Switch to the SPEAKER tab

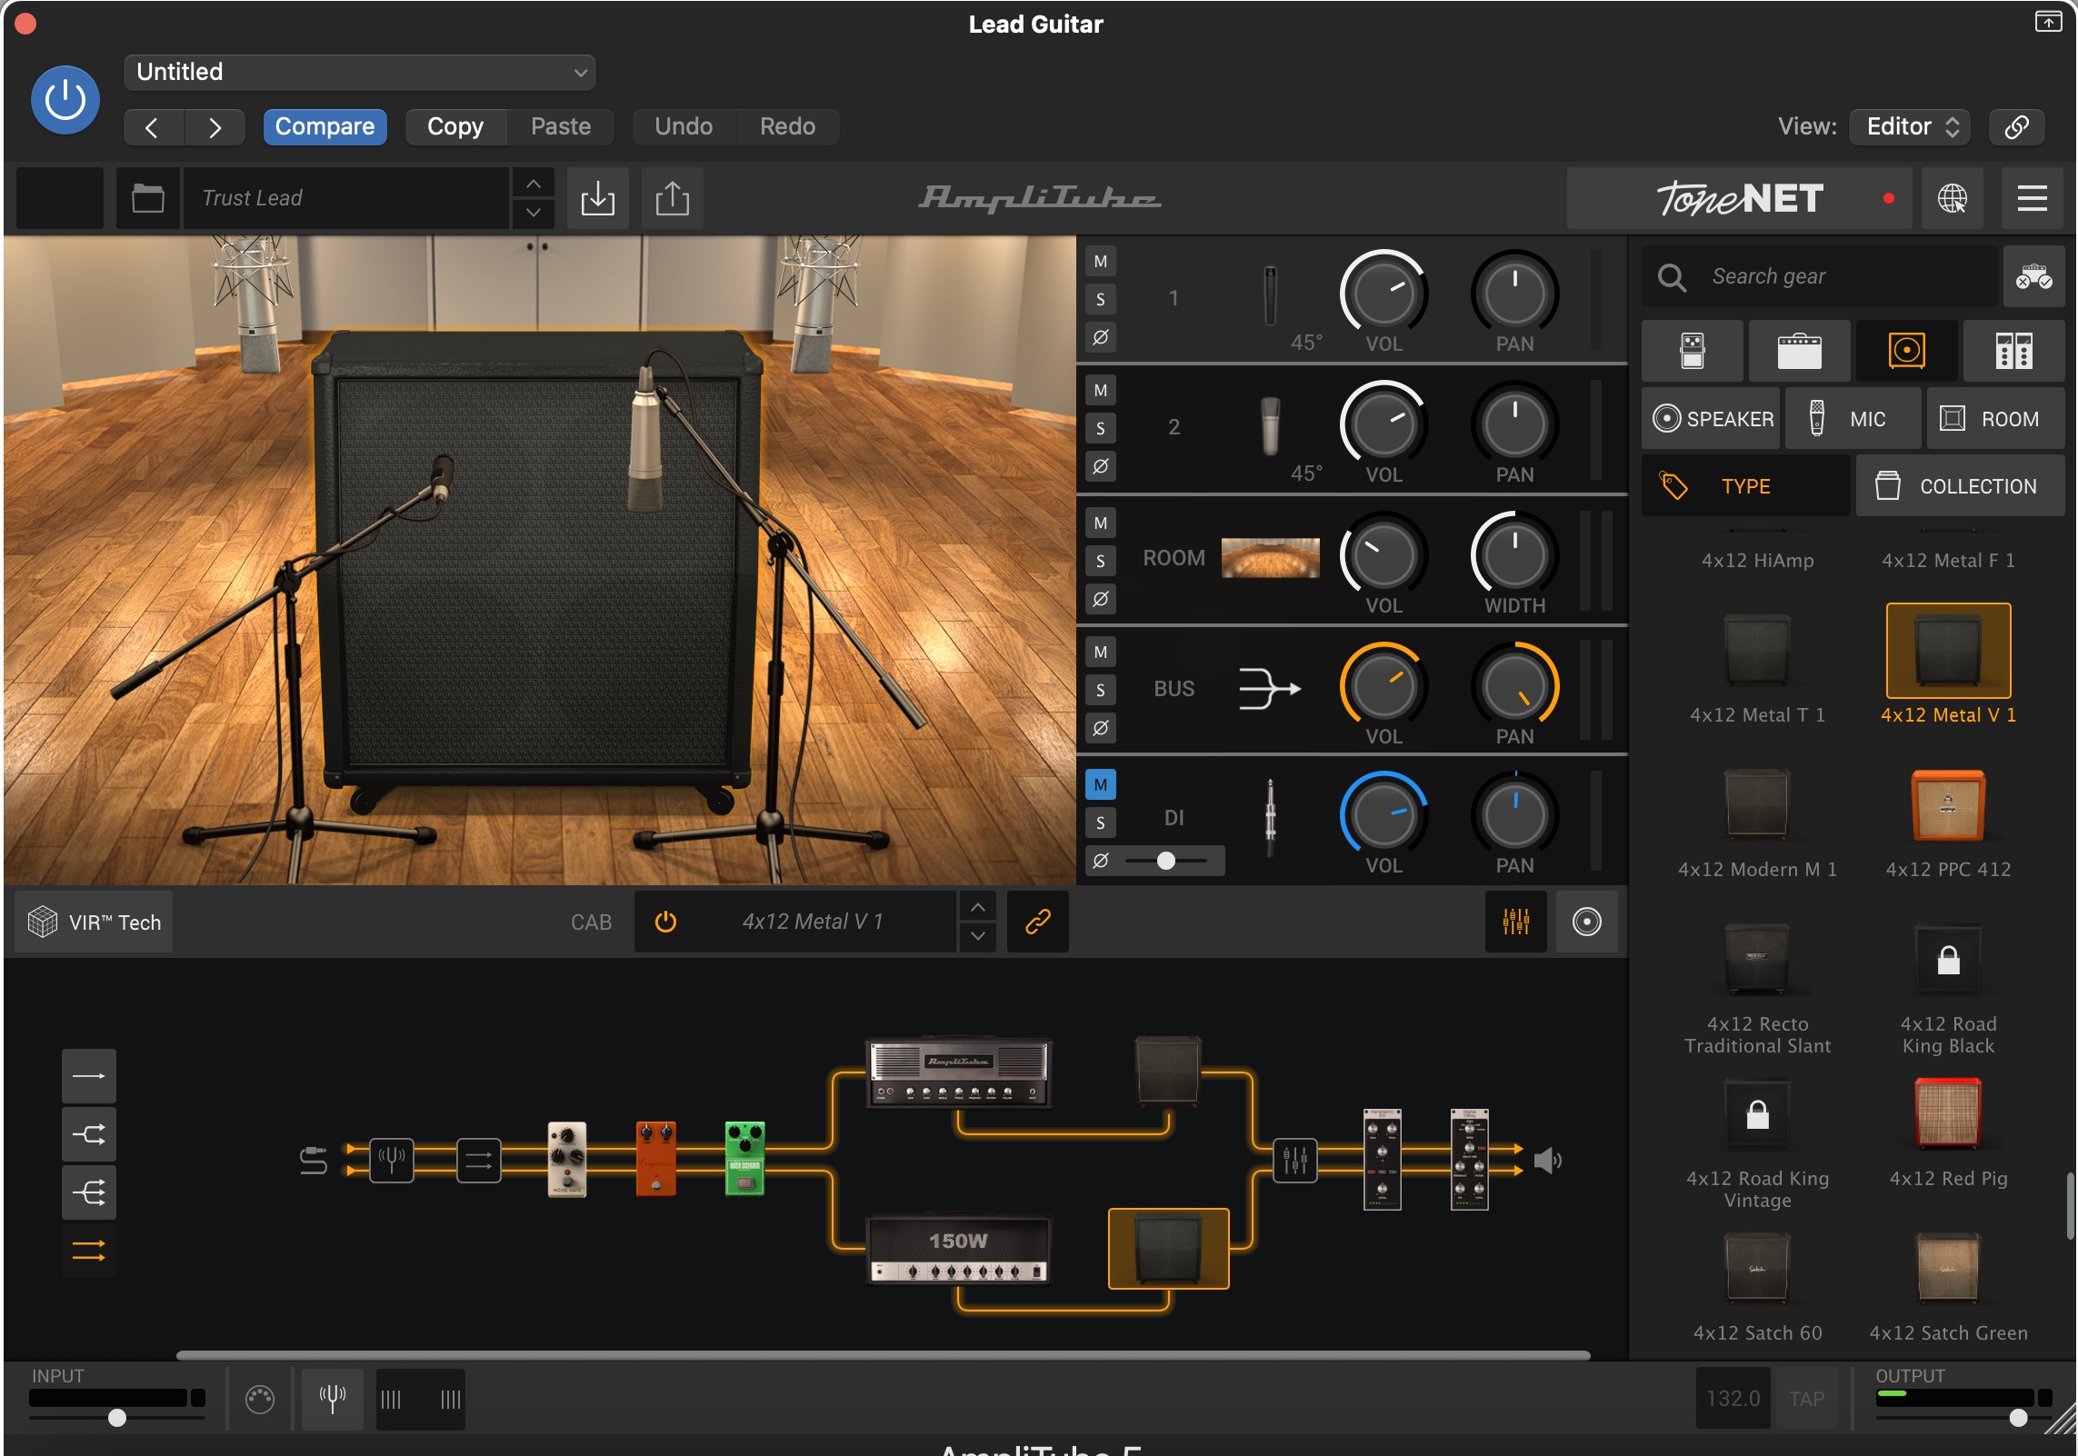tap(1712, 418)
